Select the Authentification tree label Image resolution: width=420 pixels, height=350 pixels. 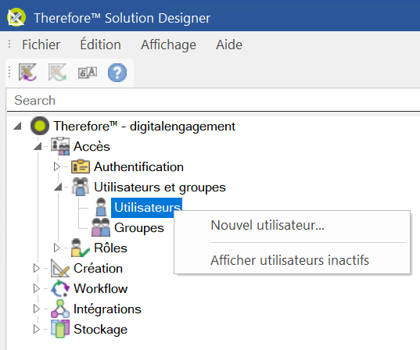click(x=138, y=166)
